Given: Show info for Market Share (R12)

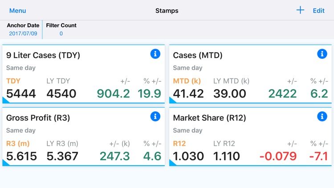Looking at the screenshot, I should [x=322, y=116].
